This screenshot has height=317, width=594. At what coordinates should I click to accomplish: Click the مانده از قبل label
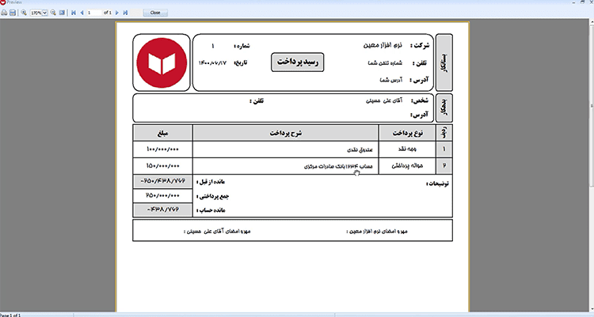pyautogui.click(x=211, y=182)
